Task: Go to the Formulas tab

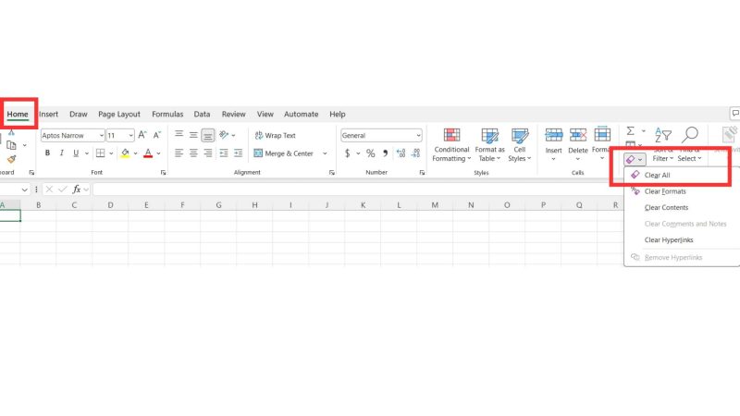Action: coord(167,114)
